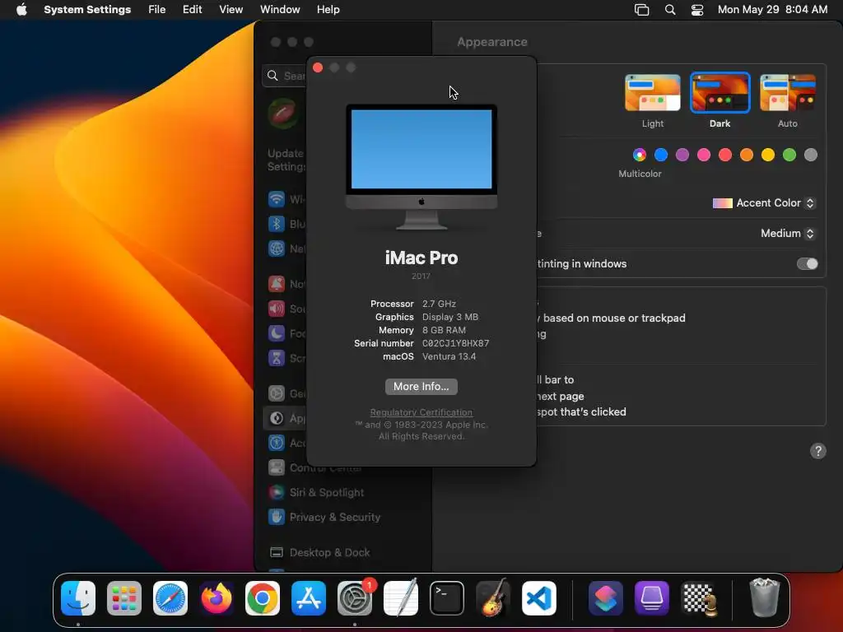The image size is (843, 632).
Task: Open System Settings dock icon with badge
Action: click(355, 597)
